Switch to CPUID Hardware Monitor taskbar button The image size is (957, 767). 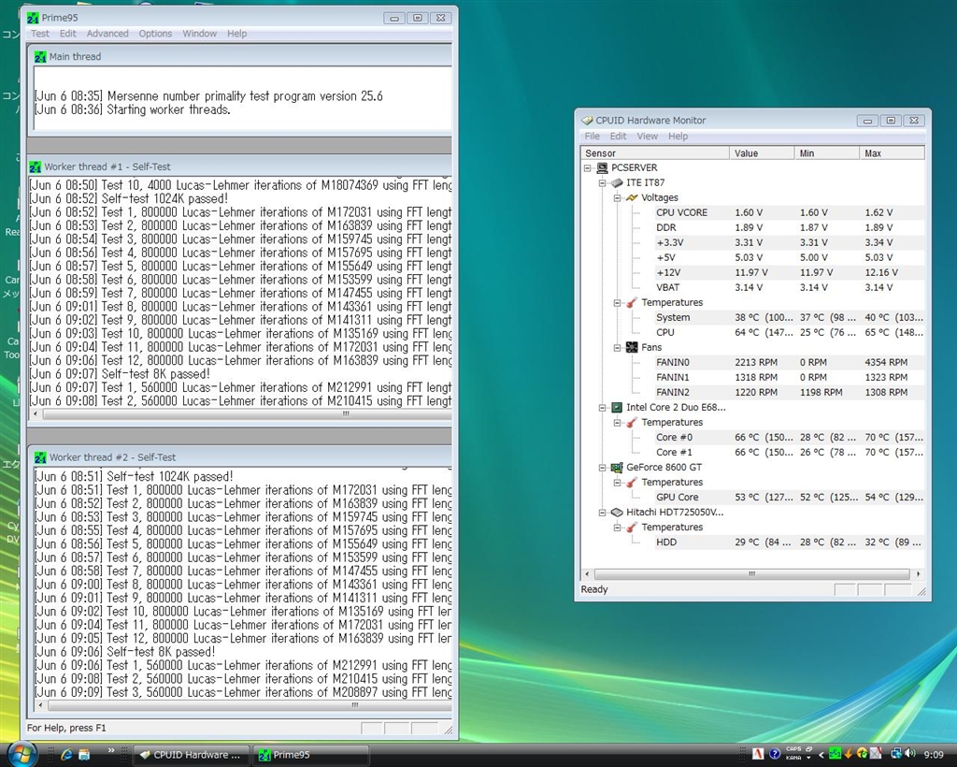192,755
